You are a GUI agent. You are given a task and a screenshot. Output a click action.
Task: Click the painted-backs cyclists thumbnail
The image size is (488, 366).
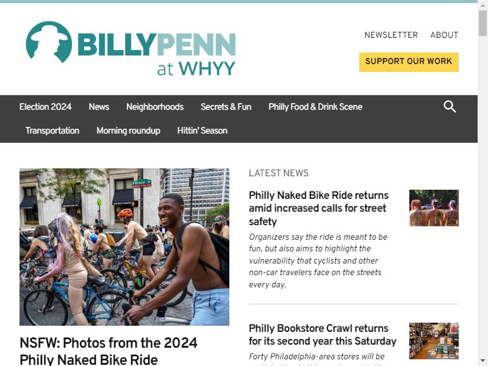click(434, 208)
